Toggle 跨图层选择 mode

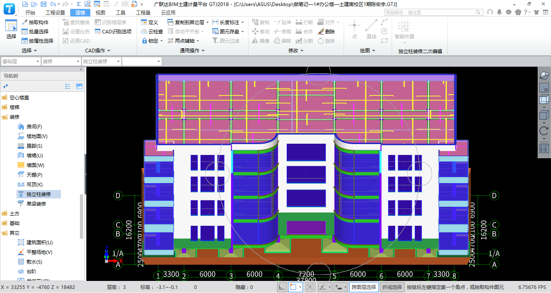364,287
